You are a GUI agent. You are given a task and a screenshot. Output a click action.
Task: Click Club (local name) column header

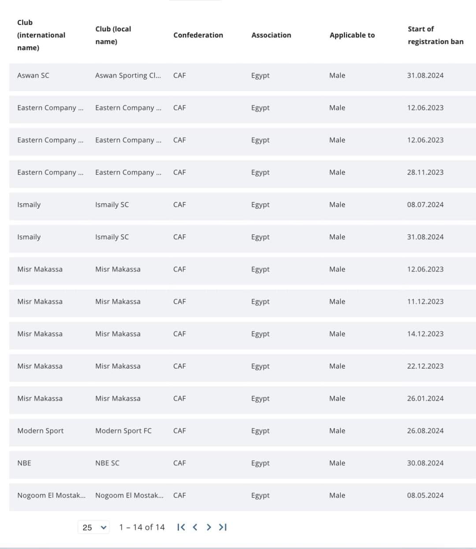pyautogui.click(x=113, y=35)
